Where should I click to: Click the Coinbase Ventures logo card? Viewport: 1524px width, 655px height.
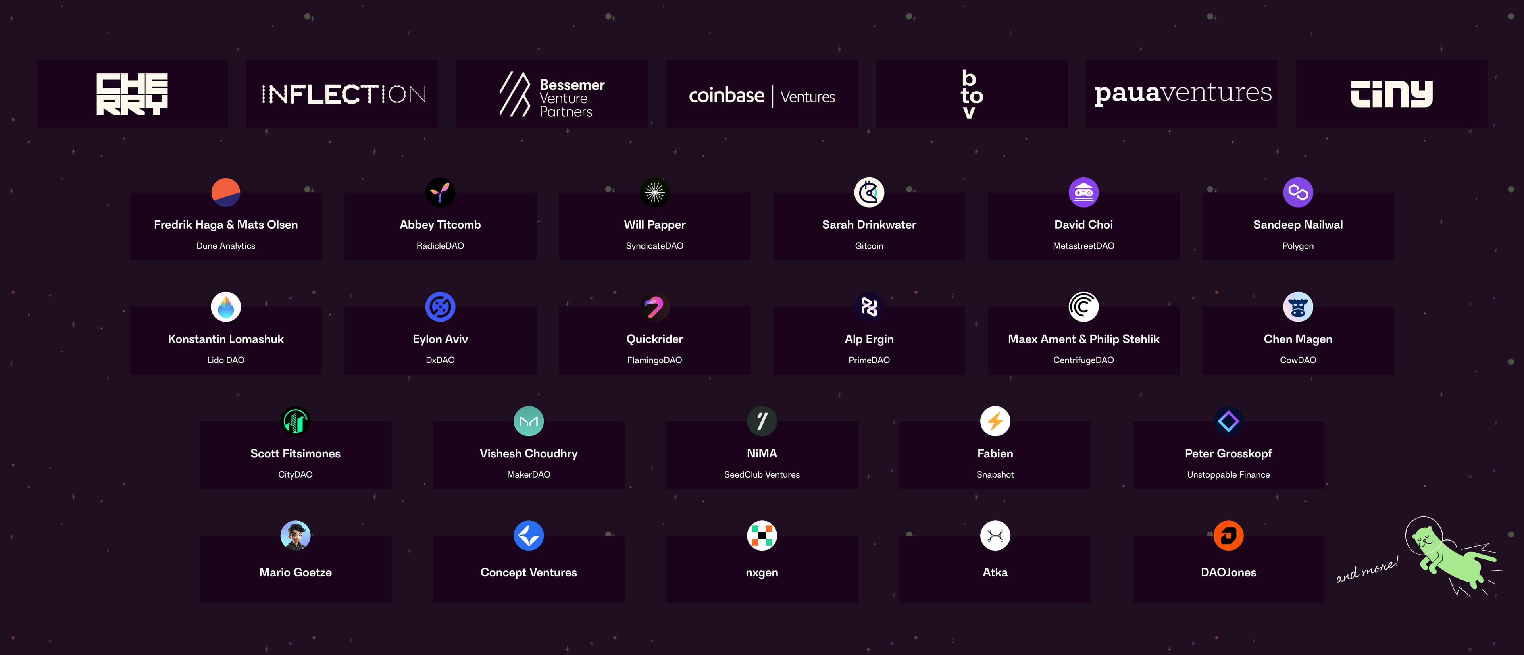(x=762, y=94)
